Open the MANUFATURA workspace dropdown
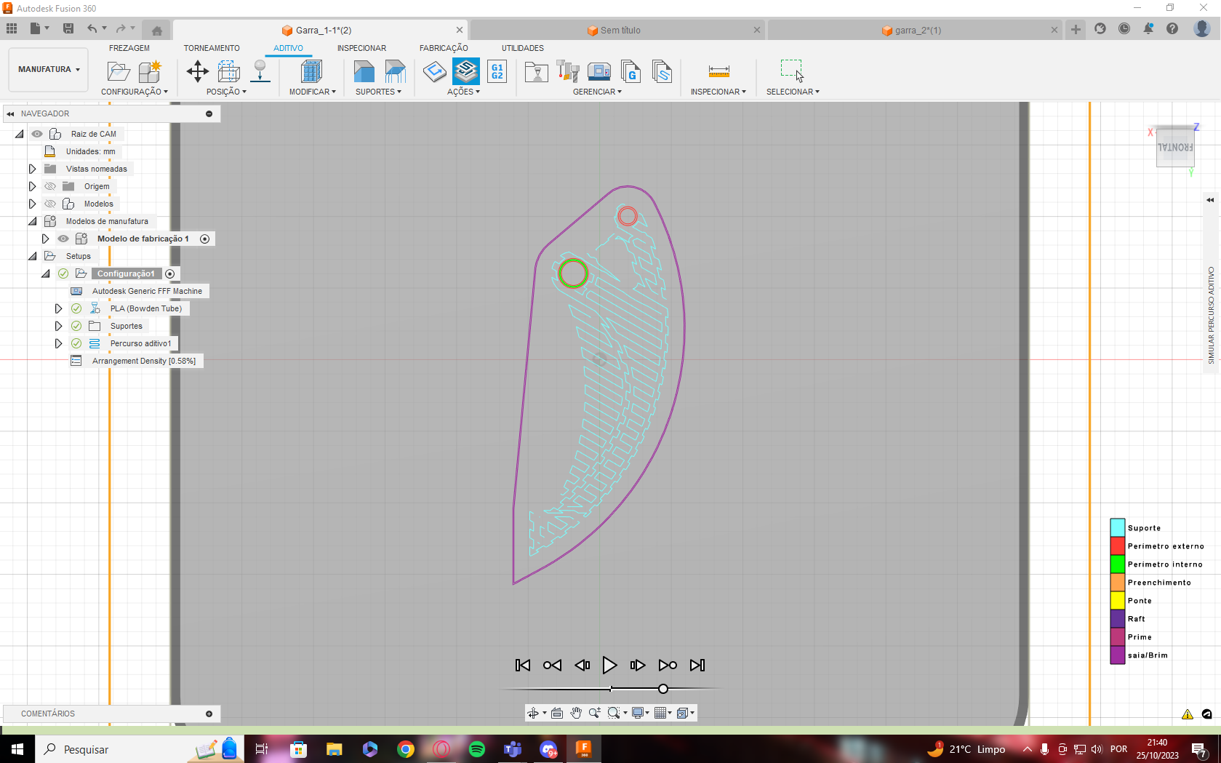 49,69
